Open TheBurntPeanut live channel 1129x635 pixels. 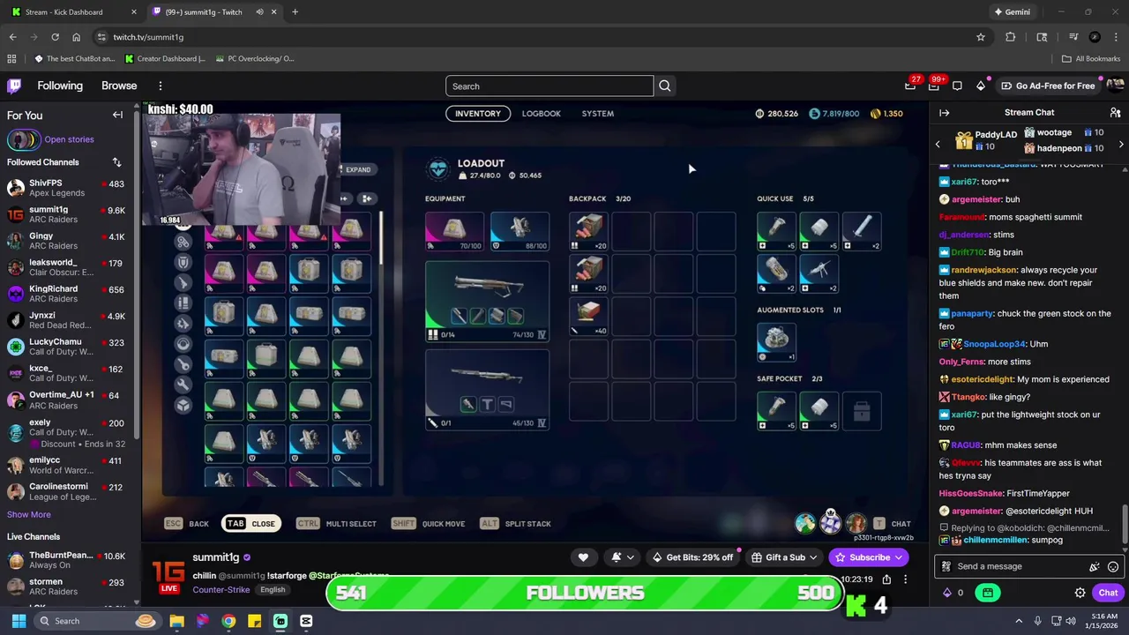[x=66, y=560]
